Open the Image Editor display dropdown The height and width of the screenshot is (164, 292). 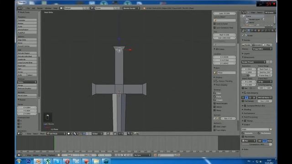tap(262, 49)
